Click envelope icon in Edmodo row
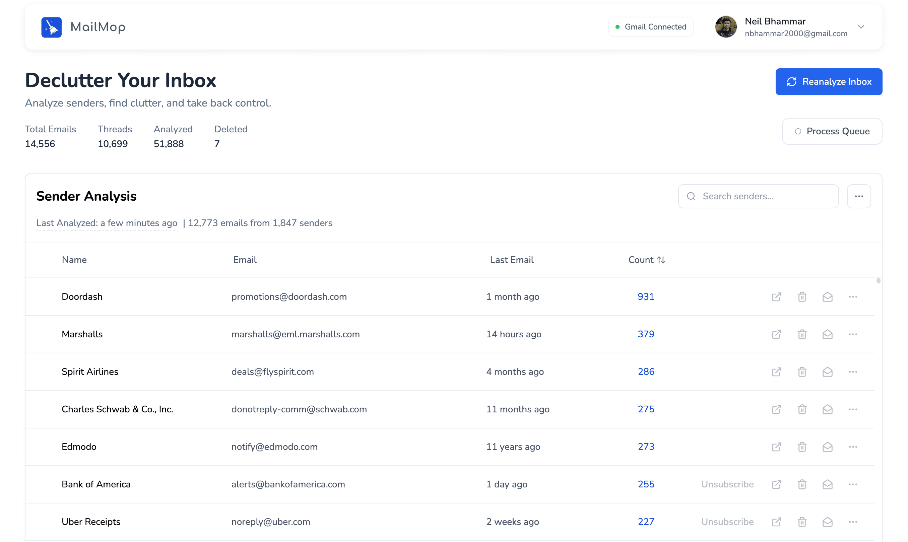This screenshot has width=908, height=542. coord(828,447)
